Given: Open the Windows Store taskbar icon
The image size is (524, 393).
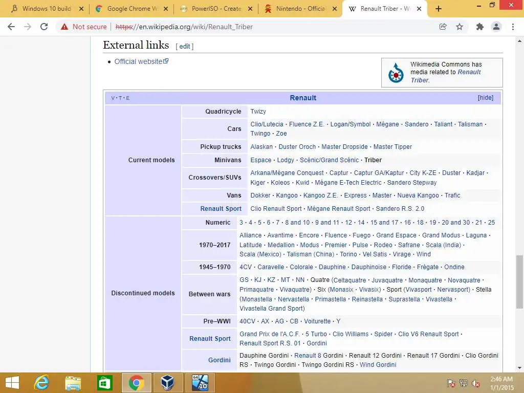Looking at the screenshot, I should coord(104,383).
